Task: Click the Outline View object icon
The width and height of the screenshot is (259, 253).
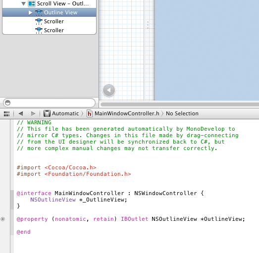Action: tap(39, 12)
